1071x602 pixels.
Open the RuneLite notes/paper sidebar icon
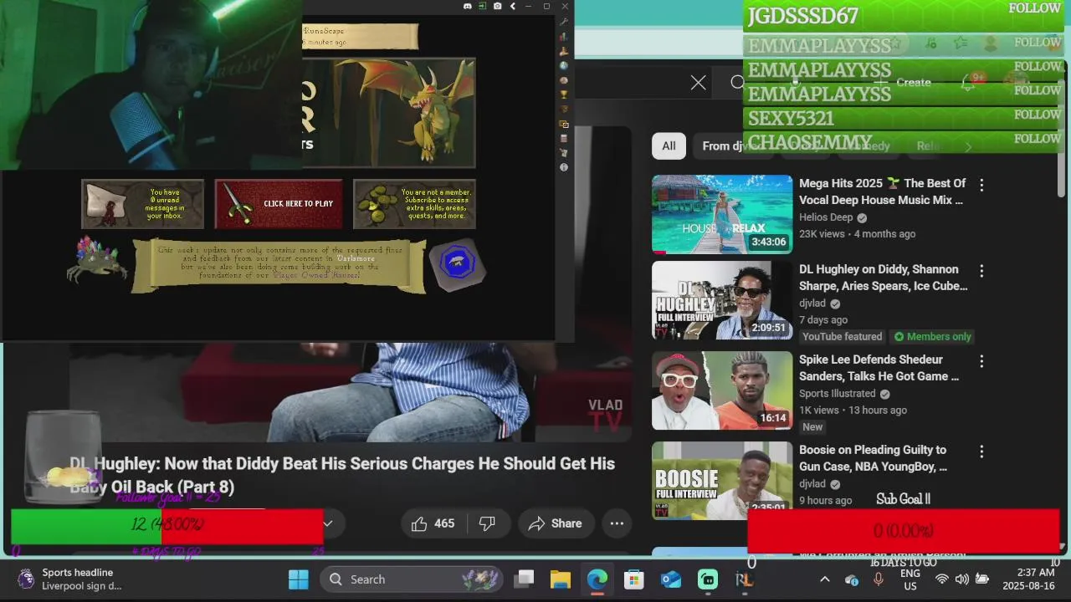tap(564, 153)
